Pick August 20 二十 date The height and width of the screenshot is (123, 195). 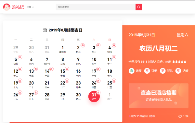tap(31, 85)
